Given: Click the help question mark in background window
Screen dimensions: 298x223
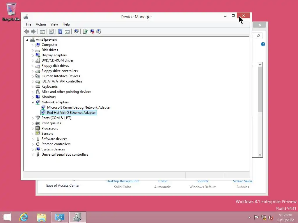Looking at the screenshot, I should pos(263,44).
